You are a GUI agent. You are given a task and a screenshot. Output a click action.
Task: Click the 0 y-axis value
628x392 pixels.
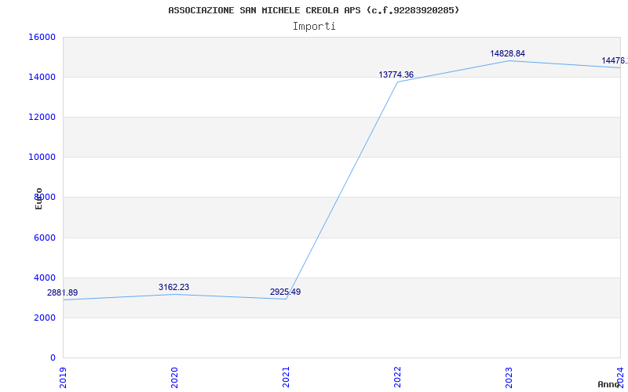tap(53, 358)
